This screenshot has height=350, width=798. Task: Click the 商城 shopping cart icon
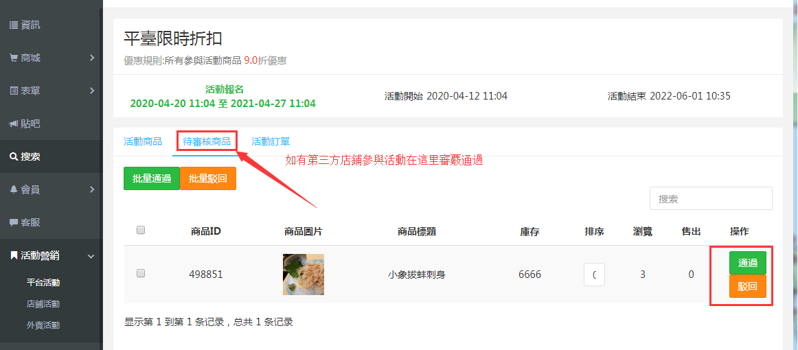[14, 58]
